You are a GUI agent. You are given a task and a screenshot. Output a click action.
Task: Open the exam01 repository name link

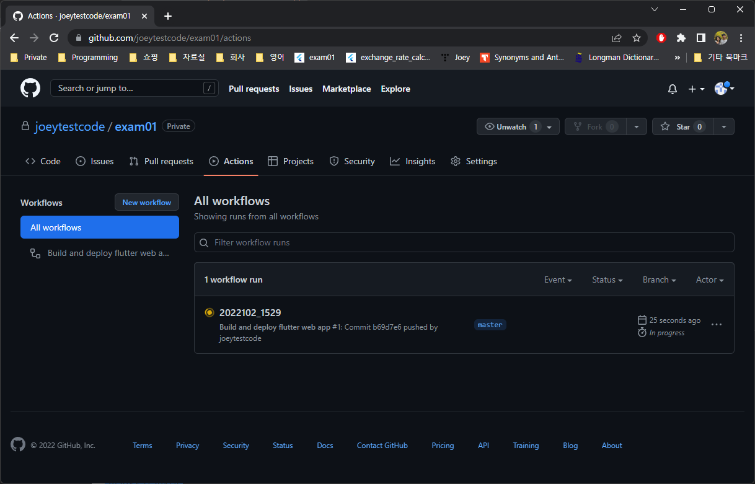click(136, 126)
